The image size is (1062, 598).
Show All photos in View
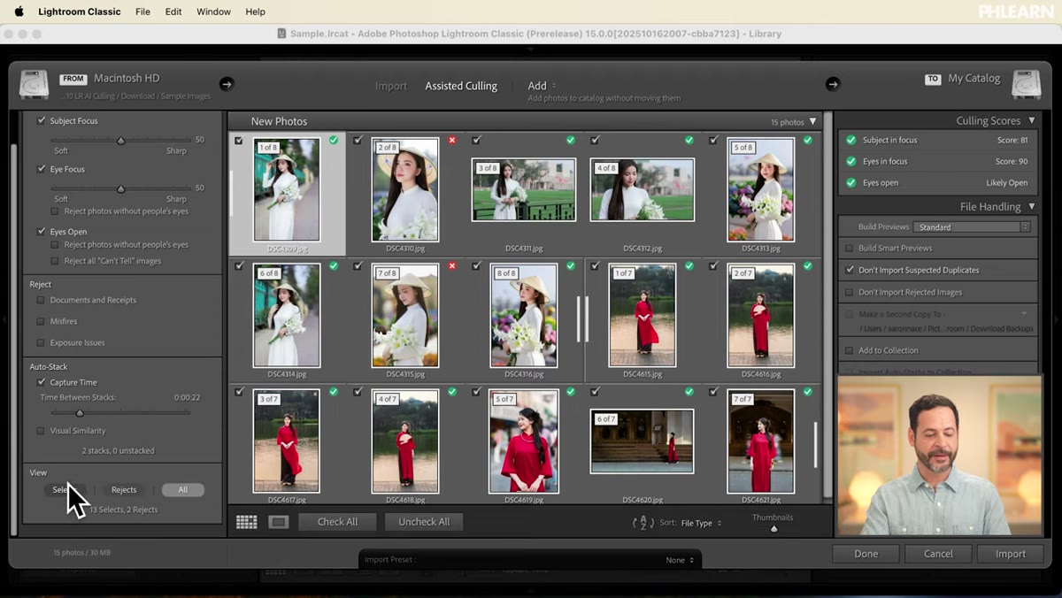tap(182, 489)
